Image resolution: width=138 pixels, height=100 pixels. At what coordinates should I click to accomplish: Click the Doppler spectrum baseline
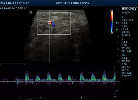click(x=58, y=81)
